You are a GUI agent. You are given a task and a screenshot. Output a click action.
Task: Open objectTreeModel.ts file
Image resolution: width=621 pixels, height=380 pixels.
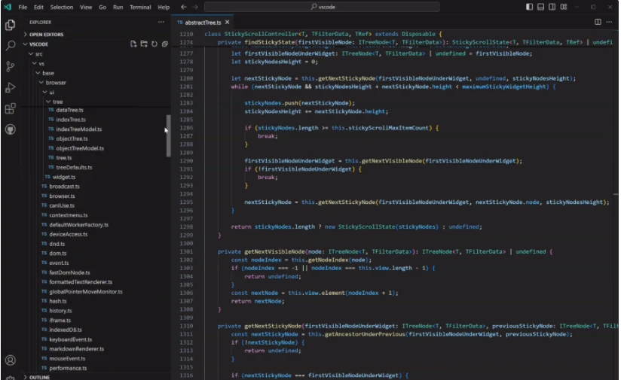80,148
